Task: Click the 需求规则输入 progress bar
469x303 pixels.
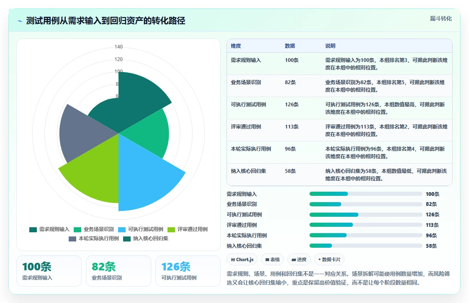Action: [x=366, y=194]
